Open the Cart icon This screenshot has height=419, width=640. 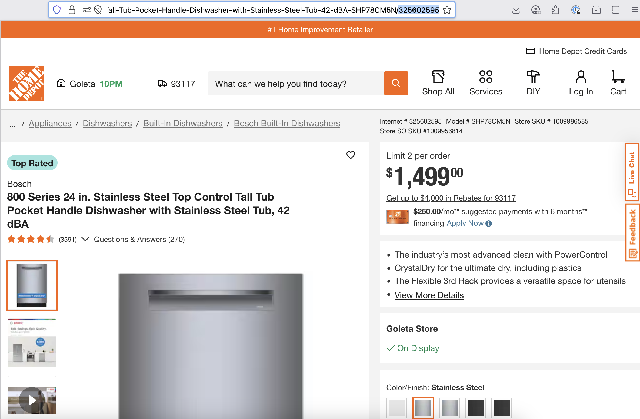[618, 83]
